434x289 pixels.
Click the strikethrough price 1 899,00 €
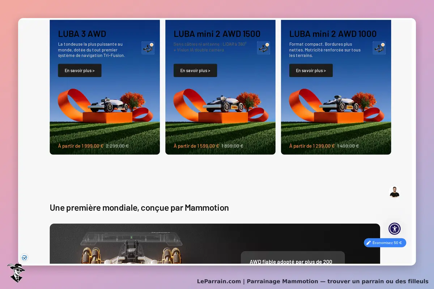233,146
